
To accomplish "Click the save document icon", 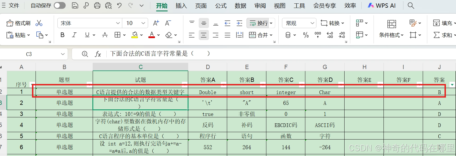I will [x=75, y=5].
